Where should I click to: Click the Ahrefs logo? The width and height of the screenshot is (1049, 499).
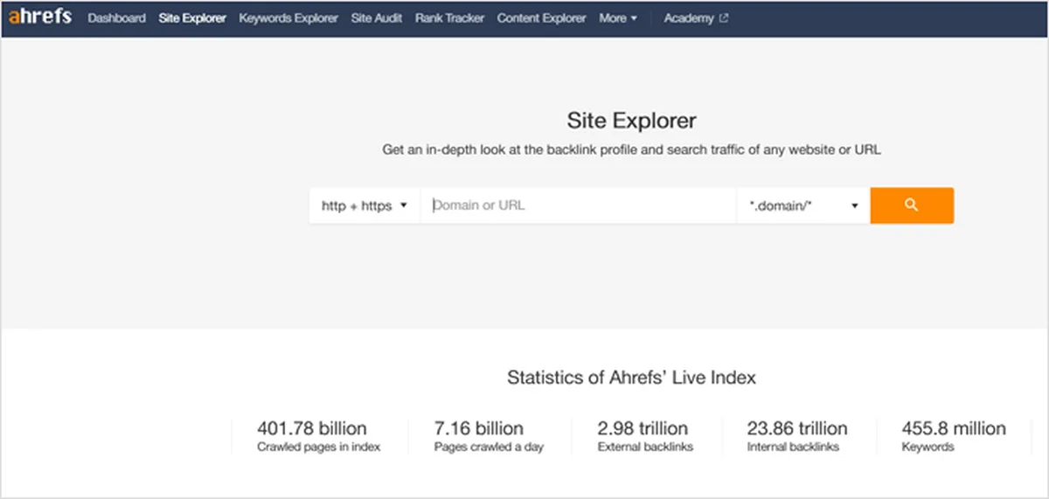[x=40, y=17]
